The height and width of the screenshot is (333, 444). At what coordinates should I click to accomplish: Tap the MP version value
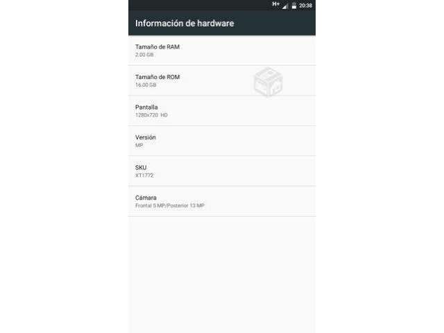139,145
